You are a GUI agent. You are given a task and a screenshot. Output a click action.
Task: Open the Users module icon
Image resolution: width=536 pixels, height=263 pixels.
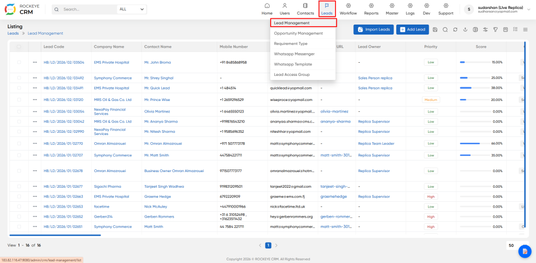[x=285, y=6]
